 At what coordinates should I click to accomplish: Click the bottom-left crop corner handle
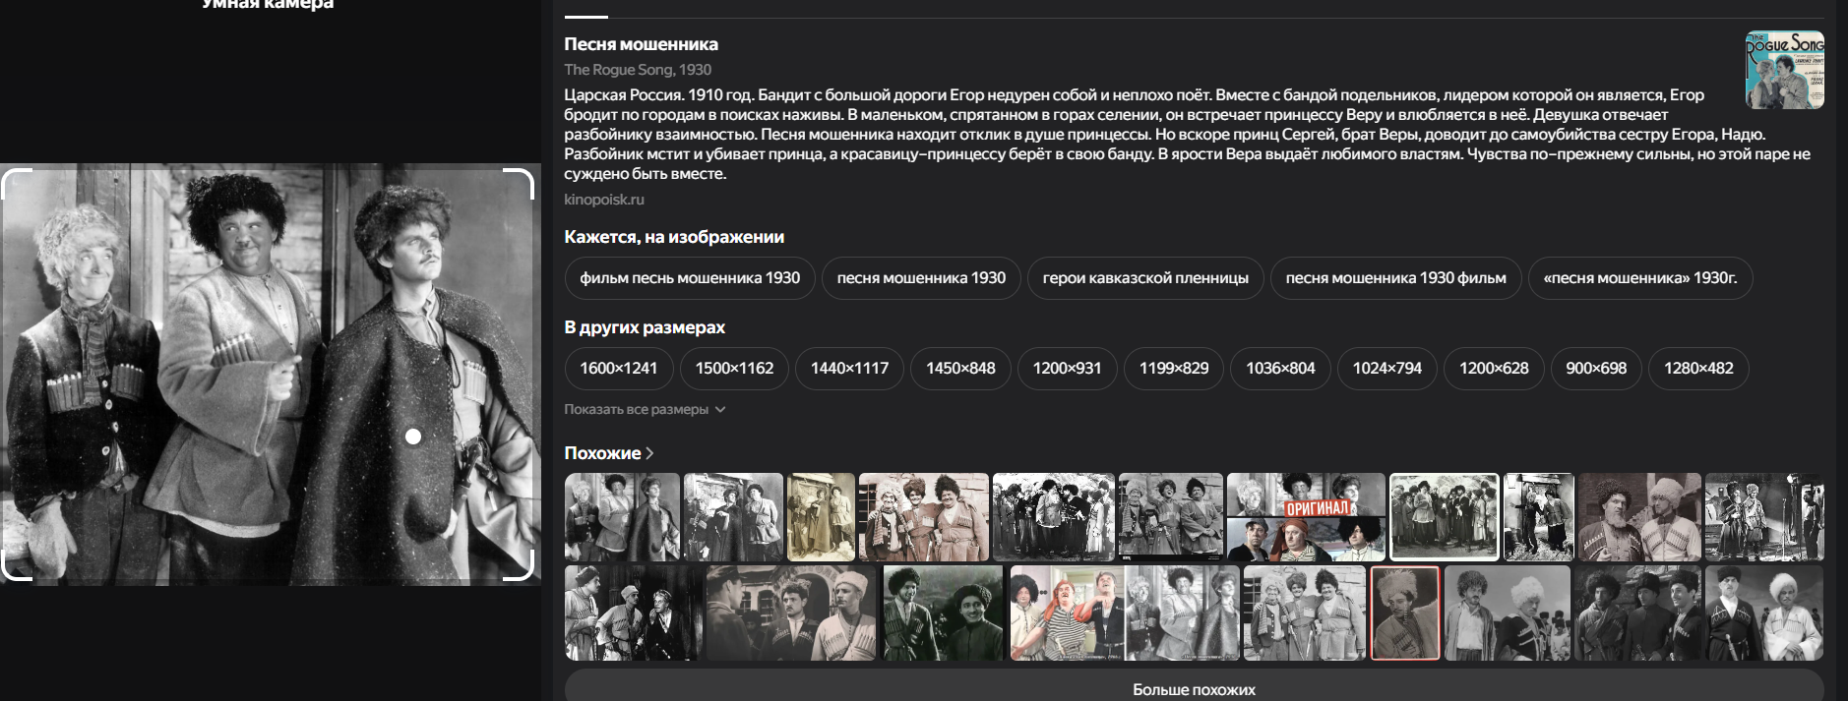(17, 565)
